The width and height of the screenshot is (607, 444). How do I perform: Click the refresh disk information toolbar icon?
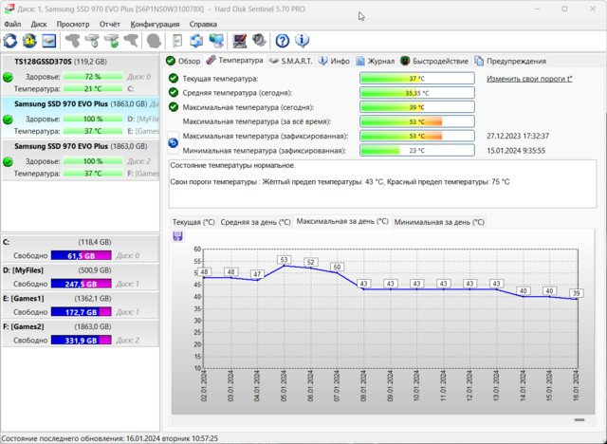pos(10,41)
